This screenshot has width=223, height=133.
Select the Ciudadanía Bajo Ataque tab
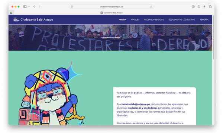111,13
